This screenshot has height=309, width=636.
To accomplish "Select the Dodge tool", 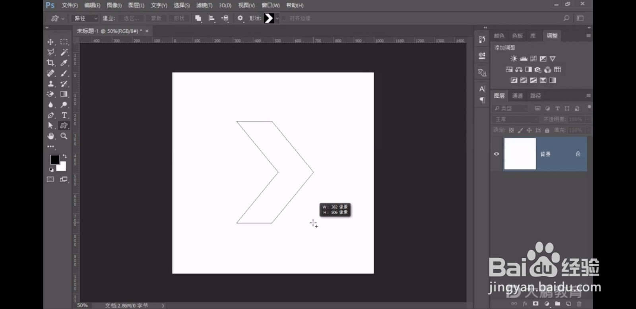I will (x=64, y=104).
